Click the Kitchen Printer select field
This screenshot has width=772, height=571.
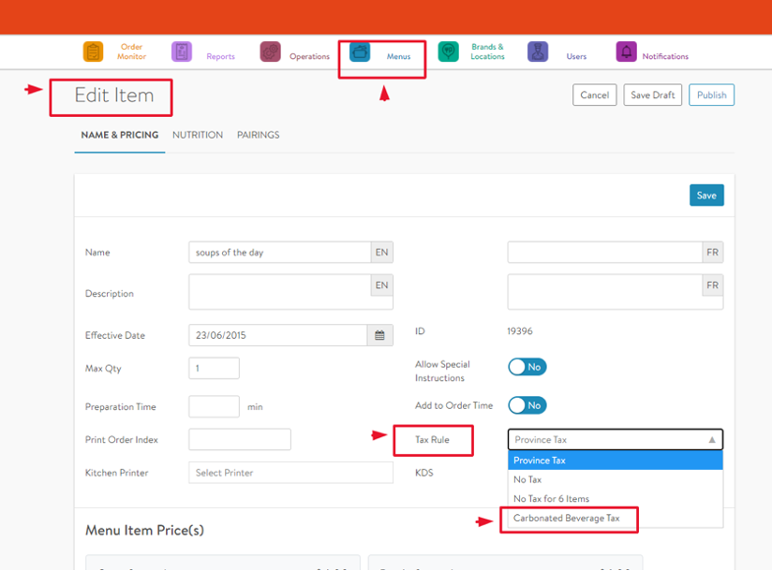coord(290,473)
